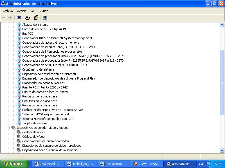Select Sistema CMOS/reloj en tiempo real
Screen dimensions: 225x168
click(46, 114)
